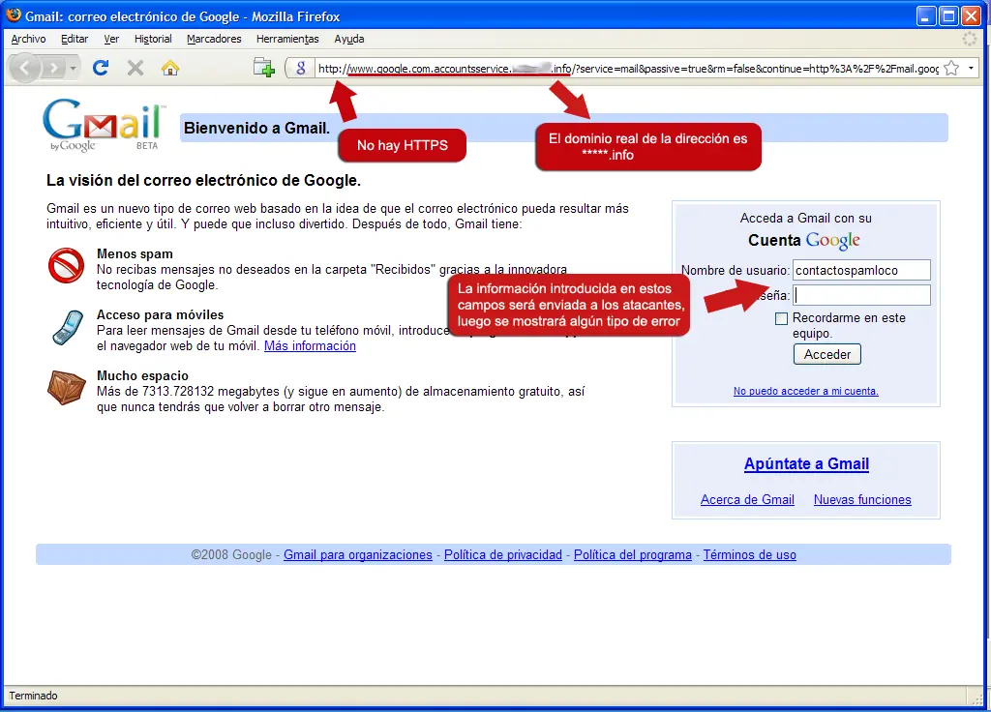Viewport: 991px width, 712px height.
Task: Open the Nuevas funciones link
Action: click(x=862, y=500)
